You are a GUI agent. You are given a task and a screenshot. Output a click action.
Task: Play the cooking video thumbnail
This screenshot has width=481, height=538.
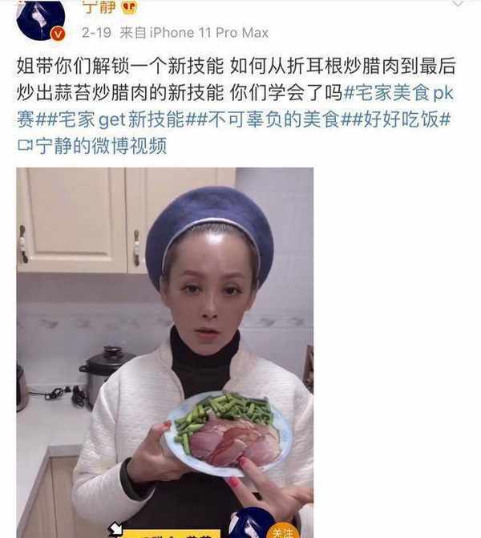click(164, 353)
